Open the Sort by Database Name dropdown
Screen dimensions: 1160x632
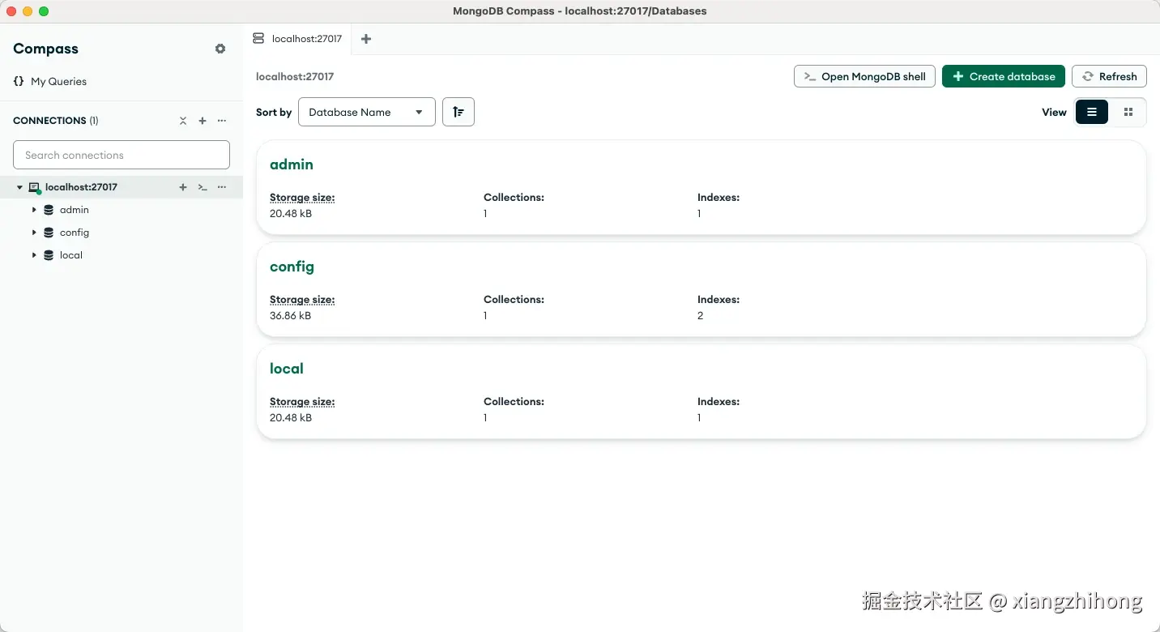click(x=366, y=112)
